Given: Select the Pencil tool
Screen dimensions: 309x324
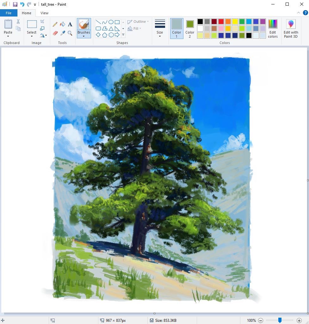Looking at the screenshot, I should (55, 24).
